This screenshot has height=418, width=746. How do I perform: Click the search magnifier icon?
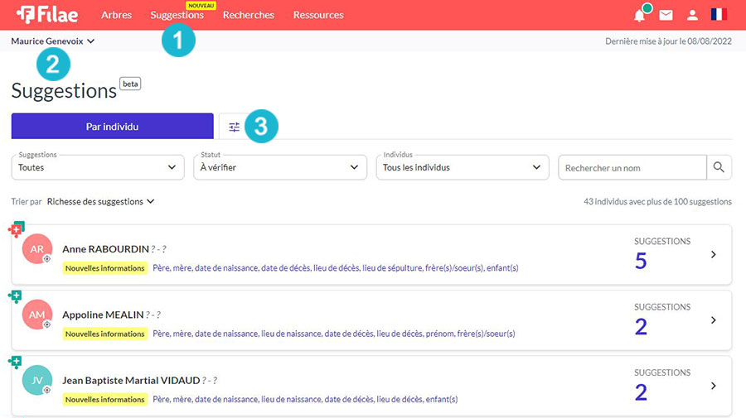pyautogui.click(x=719, y=167)
